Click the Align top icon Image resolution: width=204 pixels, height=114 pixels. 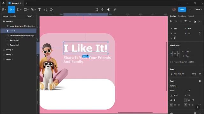point(186,21)
